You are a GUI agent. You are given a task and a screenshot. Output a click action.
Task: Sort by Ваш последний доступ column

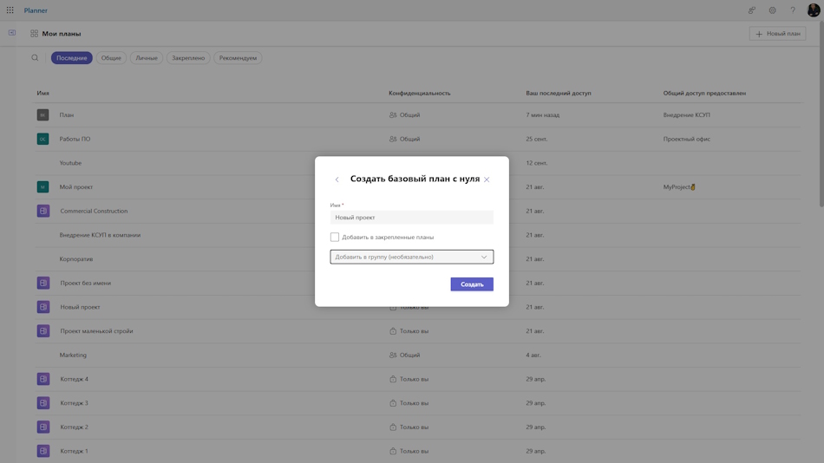coord(558,93)
